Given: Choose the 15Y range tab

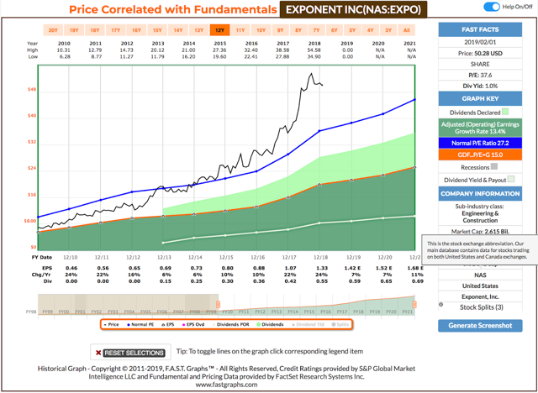Looking at the screenshot, I should (157, 30).
